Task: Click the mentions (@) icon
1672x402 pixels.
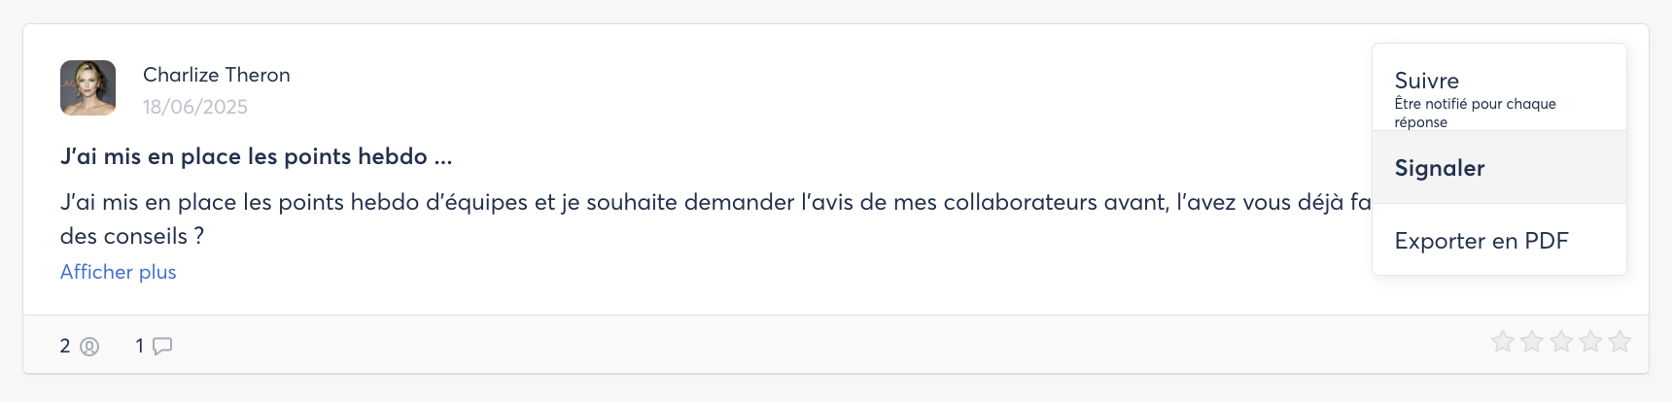Action: pos(89,347)
